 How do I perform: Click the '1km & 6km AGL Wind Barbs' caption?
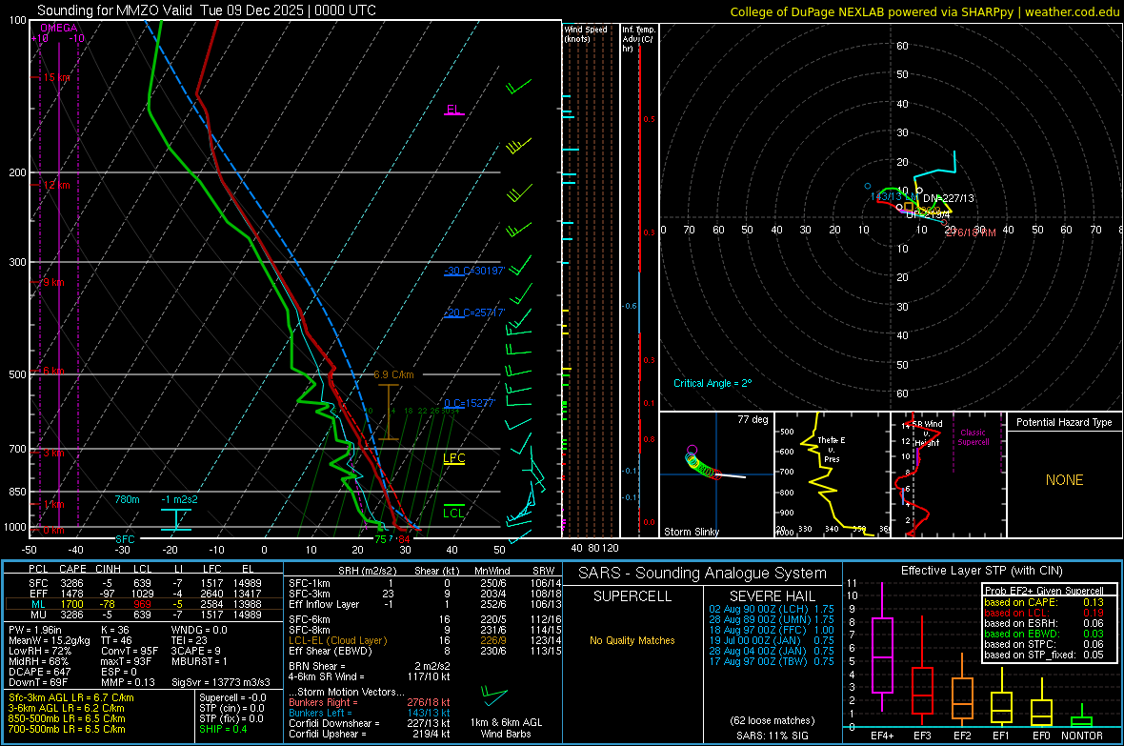click(506, 728)
